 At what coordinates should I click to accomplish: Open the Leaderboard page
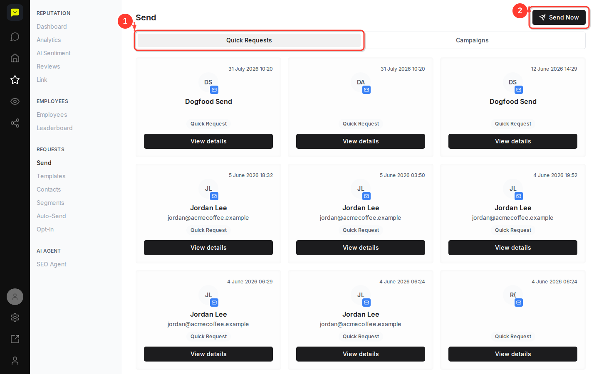[x=54, y=128]
